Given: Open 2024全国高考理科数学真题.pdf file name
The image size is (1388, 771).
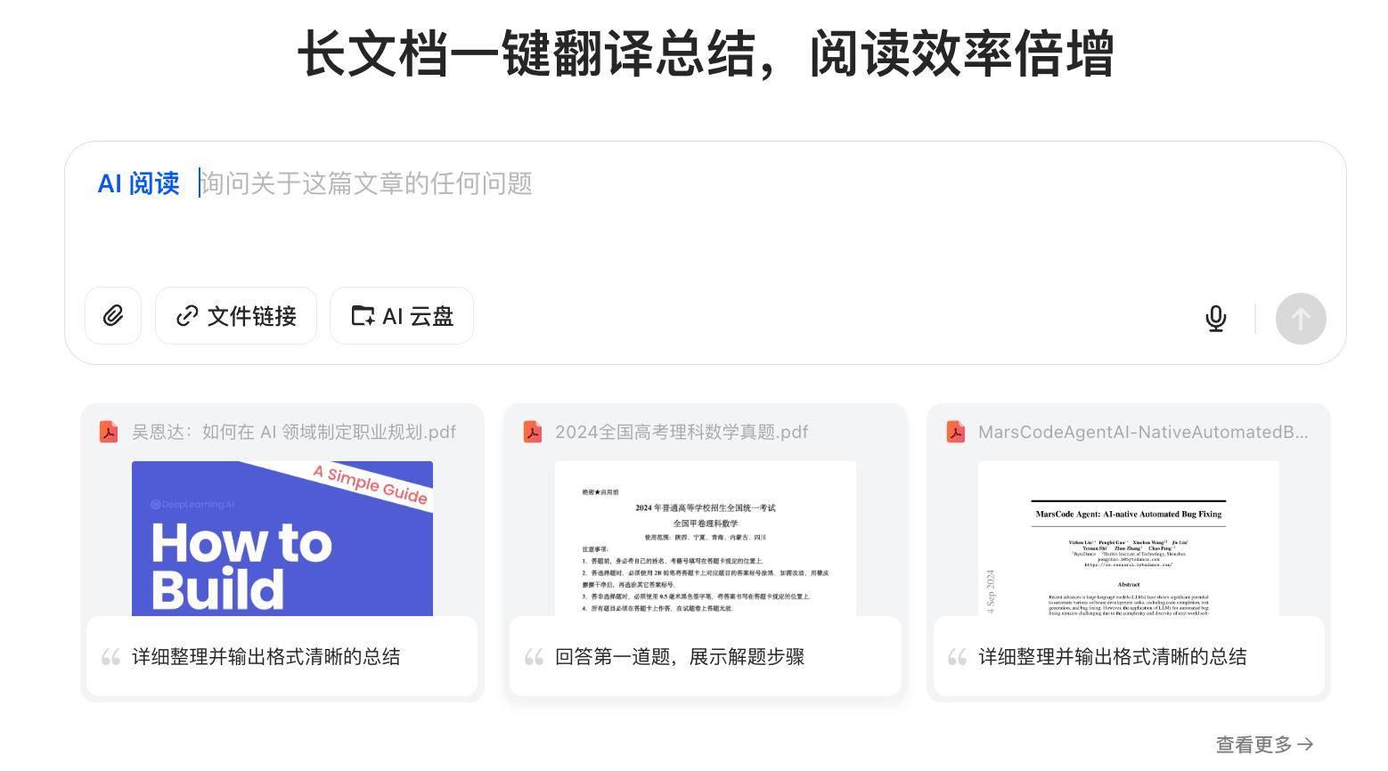Looking at the screenshot, I should coord(682,432).
